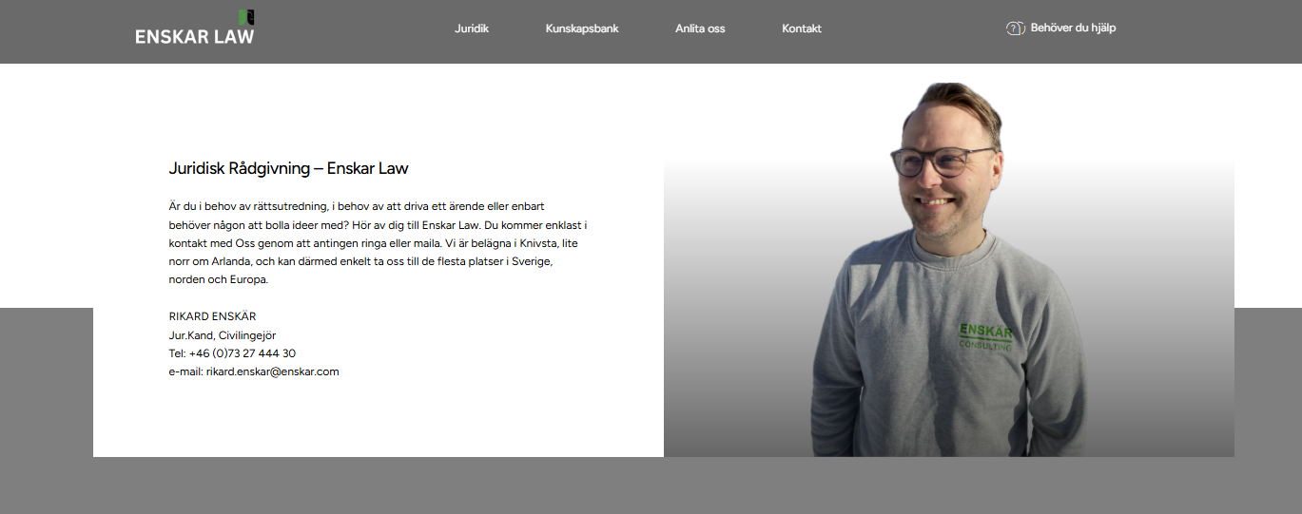Click the Enskar Law logo
This screenshot has width=1302, height=514.
click(x=195, y=28)
